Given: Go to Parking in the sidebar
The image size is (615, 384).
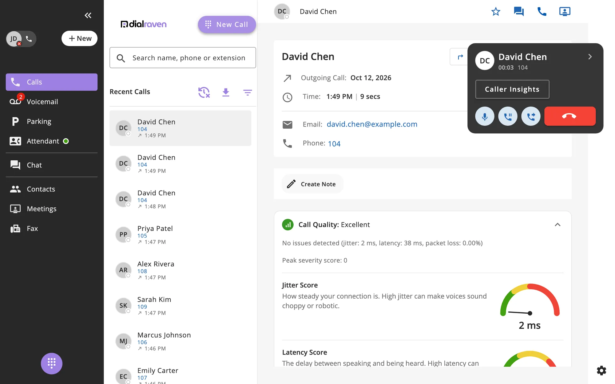Looking at the screenshot, I should coord(52,121).
